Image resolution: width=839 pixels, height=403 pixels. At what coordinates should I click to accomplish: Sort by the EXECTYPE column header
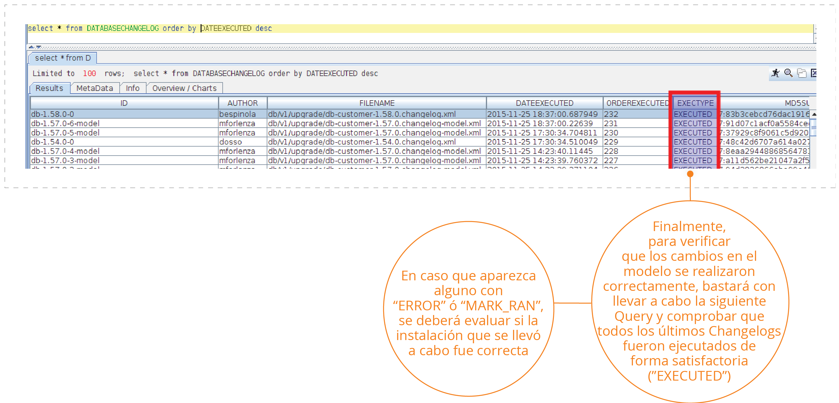[x=695, y=103]
